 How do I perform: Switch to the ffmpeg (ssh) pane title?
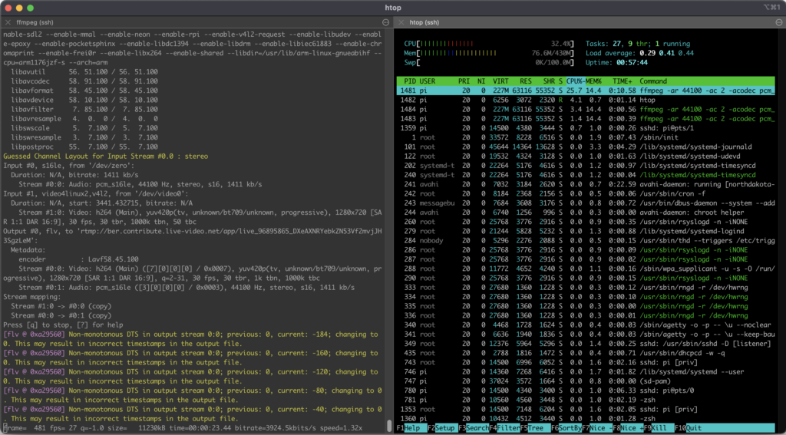(x=33, y=22)
